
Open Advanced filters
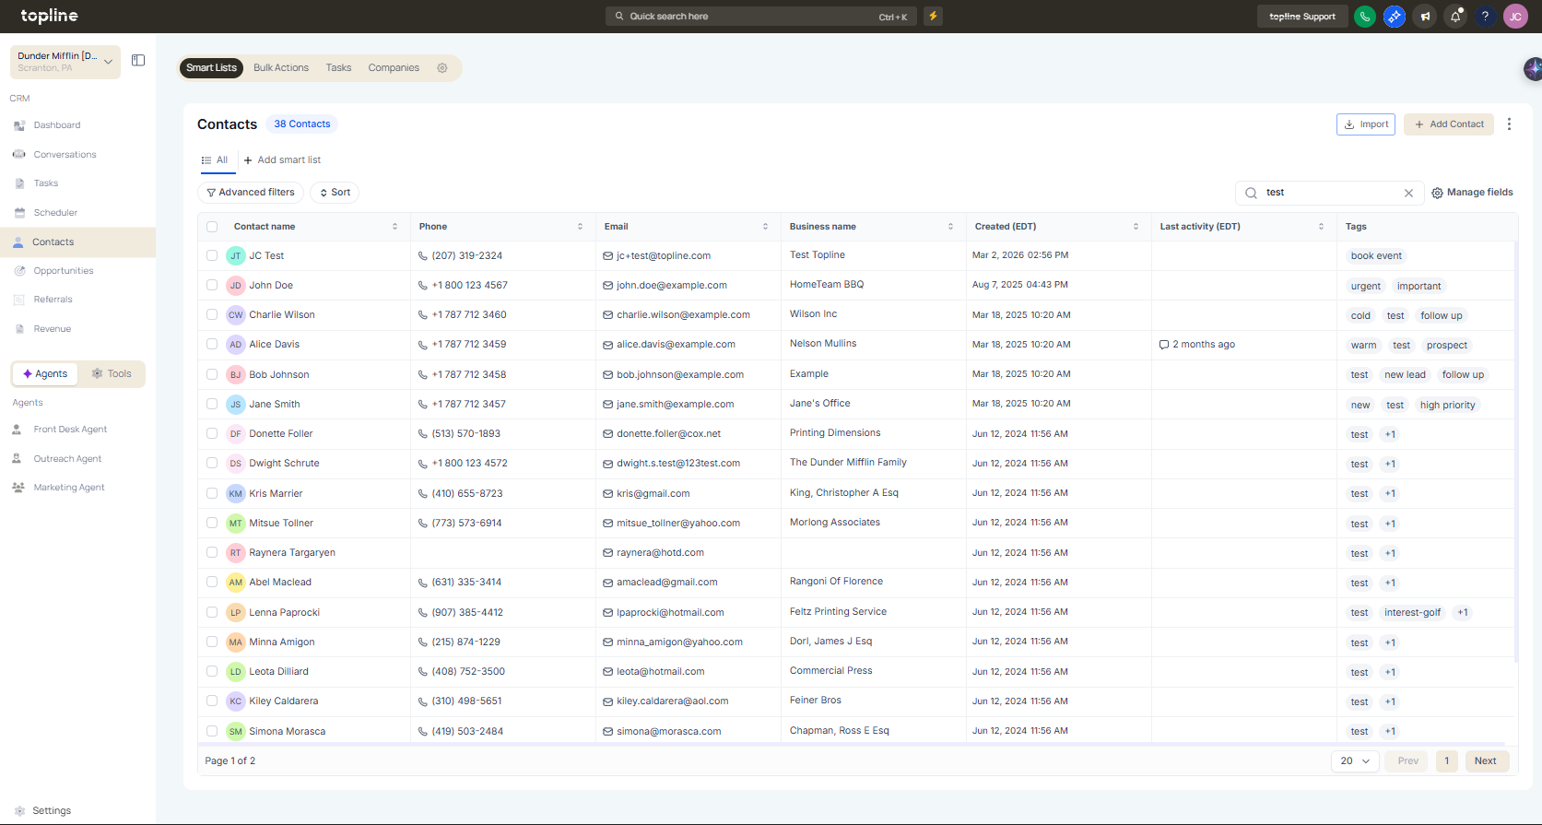click(x=251, y=193)
